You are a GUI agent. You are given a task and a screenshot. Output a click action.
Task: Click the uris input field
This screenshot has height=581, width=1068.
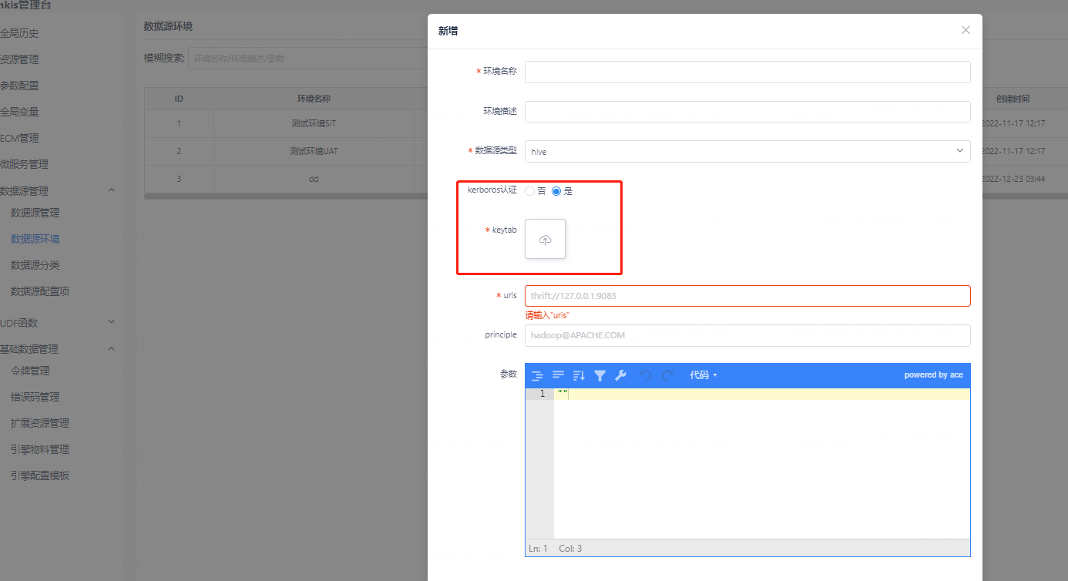[747, 296]
